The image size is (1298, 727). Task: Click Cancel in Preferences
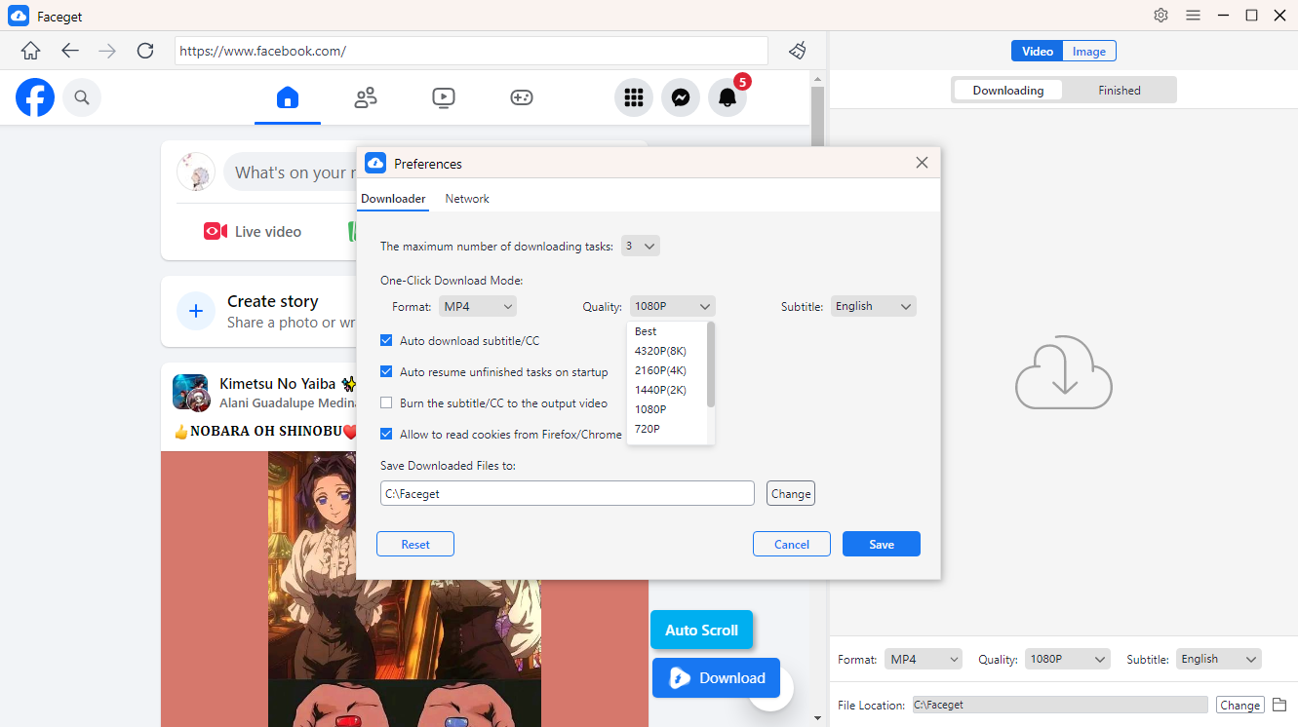pos(792,544)
